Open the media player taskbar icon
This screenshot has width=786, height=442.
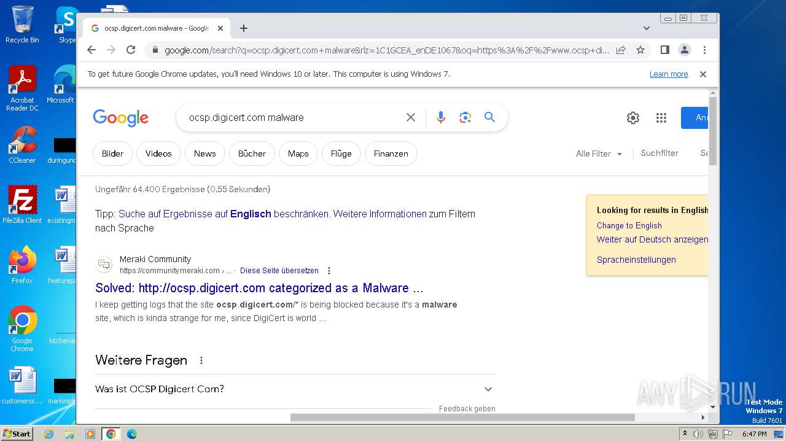tap(90, 434)
